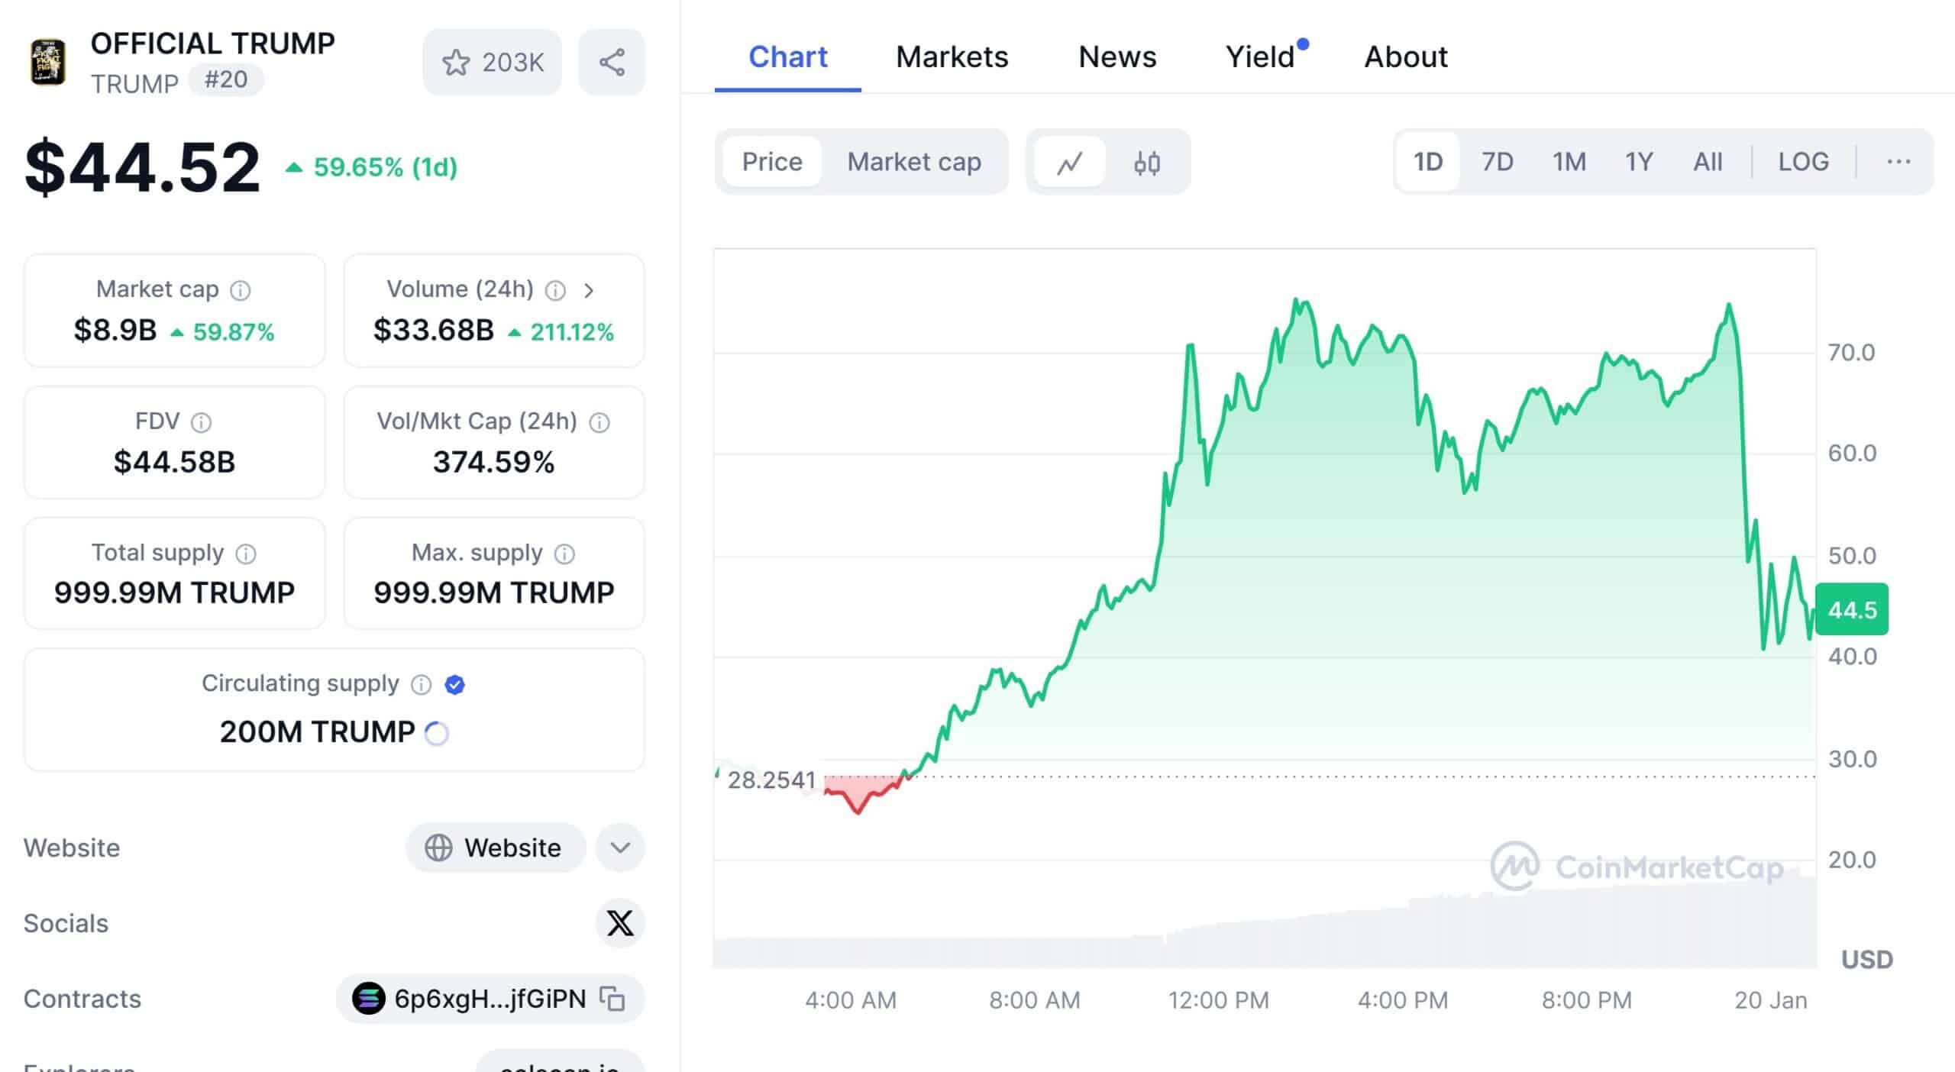Click the share icon button
This screenshot has height=1072, width=1955.
point(612,63)
